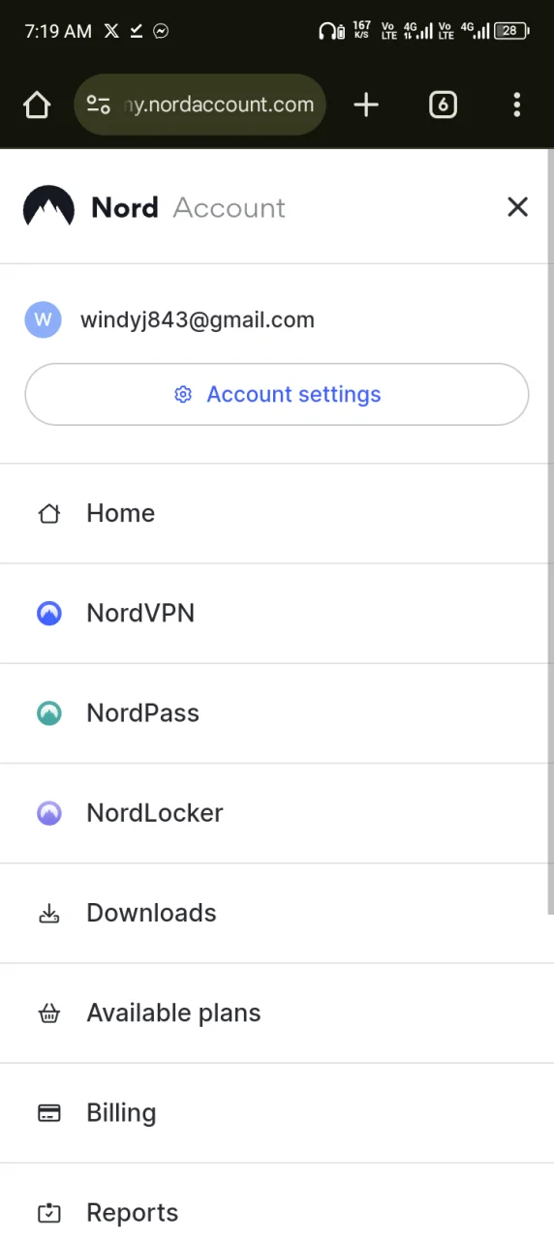Click the windyj843@gmail.com email text
The image size is (554, 1239).
tap(198, 319)
